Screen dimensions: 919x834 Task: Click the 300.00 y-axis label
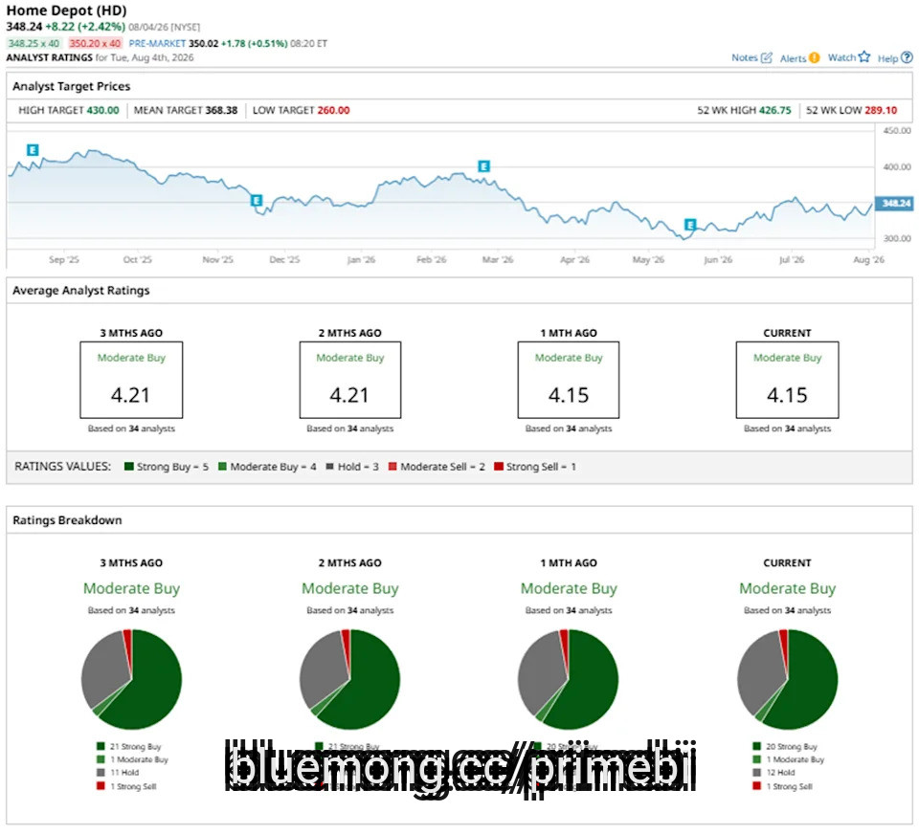[897, 238]
